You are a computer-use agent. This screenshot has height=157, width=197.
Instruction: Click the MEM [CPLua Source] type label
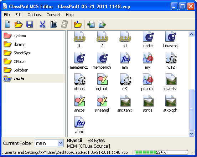tap(89, 146)
